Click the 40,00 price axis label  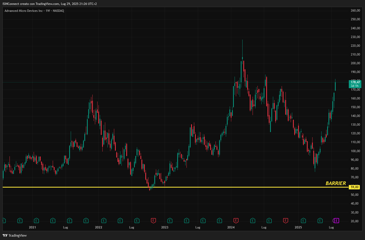[x=355, y=204]
